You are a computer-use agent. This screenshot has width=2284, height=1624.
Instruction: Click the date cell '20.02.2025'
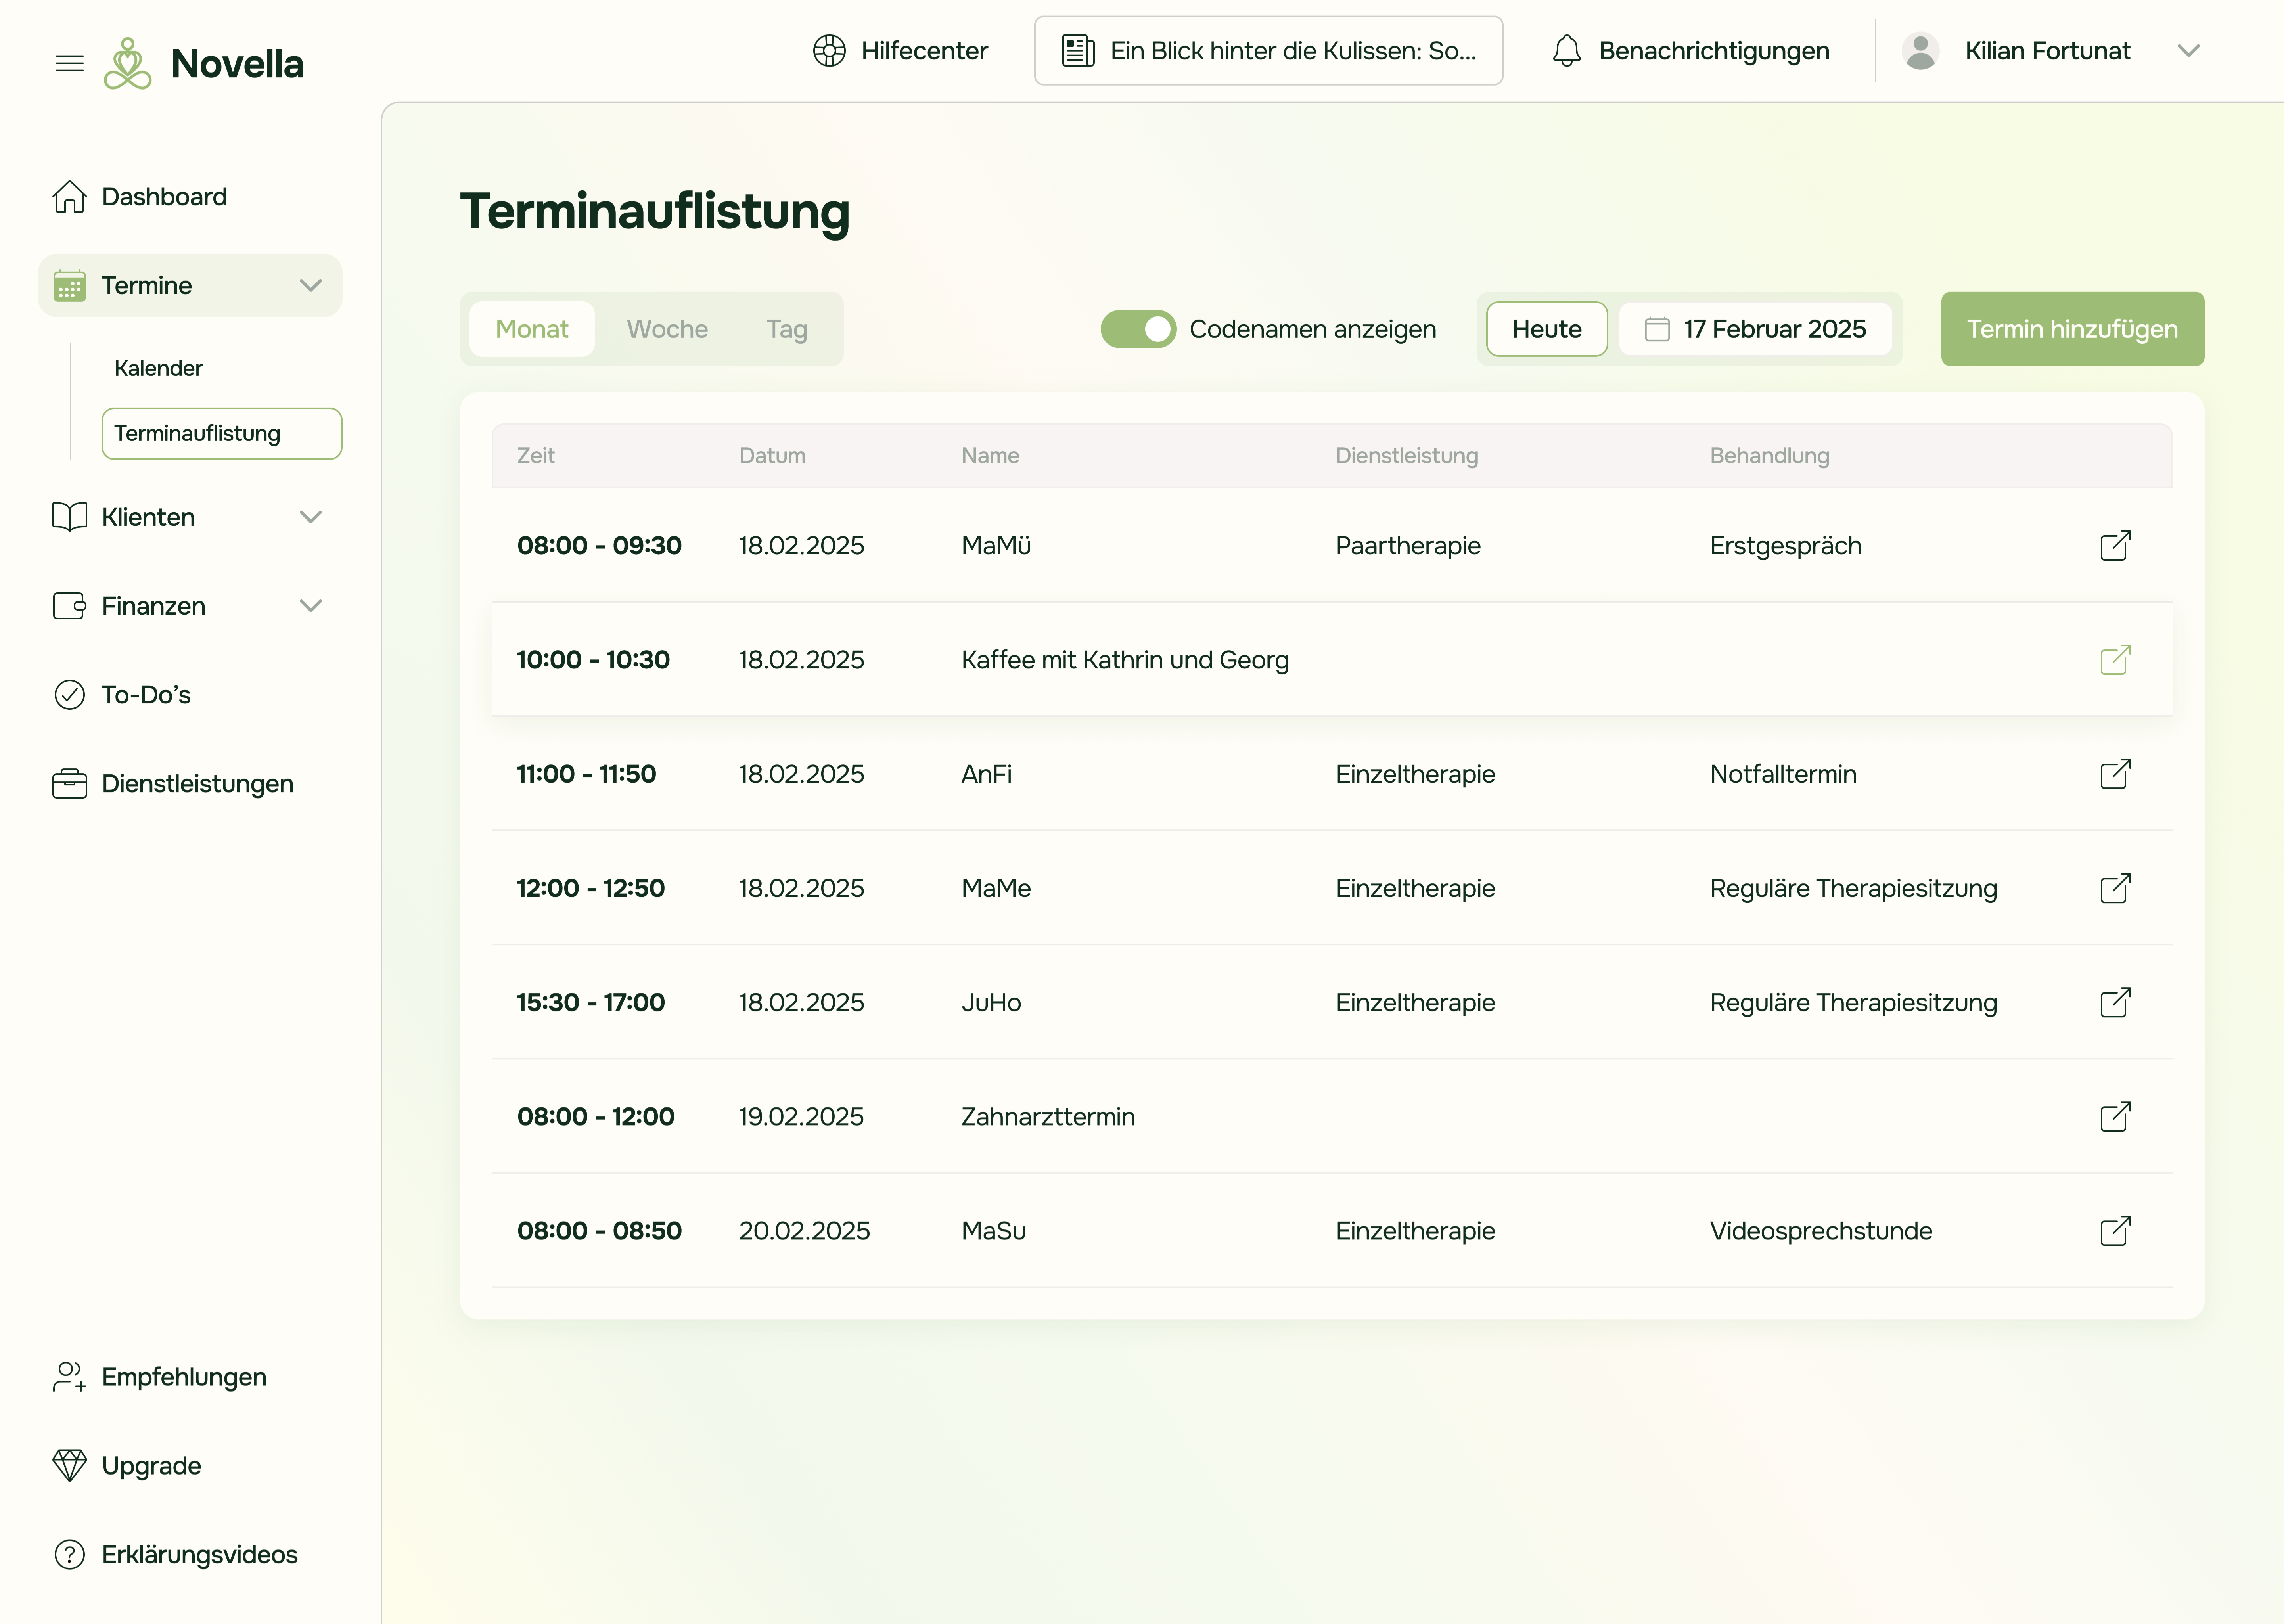click(804, 1231)
